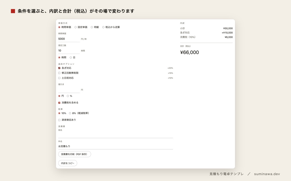Click the +20% surcharge label

coord(170,68)
